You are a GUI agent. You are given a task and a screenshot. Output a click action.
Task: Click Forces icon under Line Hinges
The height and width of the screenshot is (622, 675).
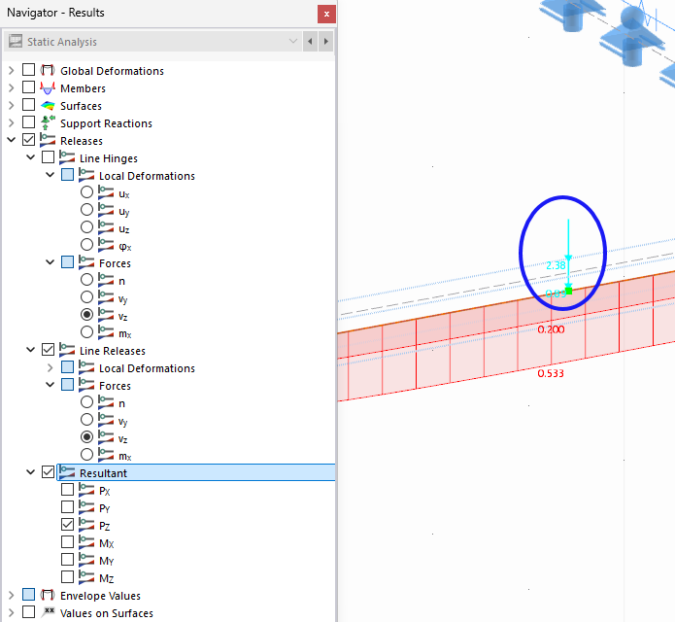(86, 262)
